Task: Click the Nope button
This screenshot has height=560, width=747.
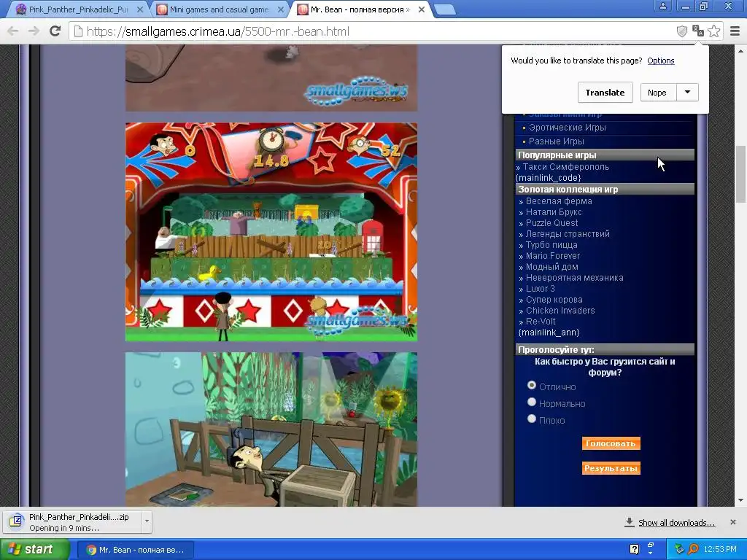Action: pyautogui.click(x=657, y=93)
